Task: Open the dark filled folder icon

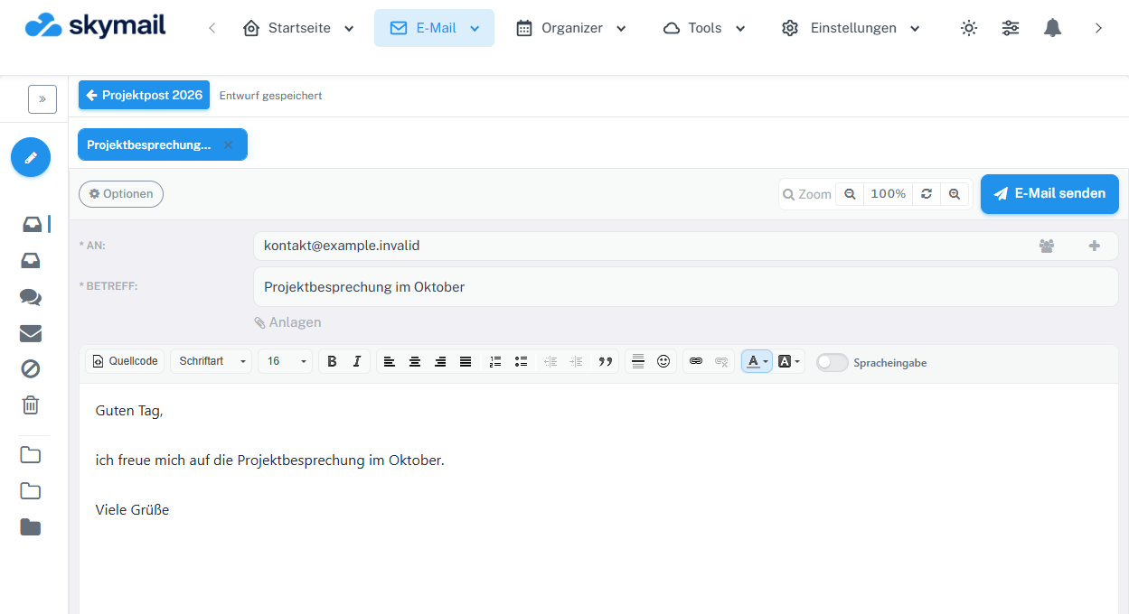Action: 31,527
